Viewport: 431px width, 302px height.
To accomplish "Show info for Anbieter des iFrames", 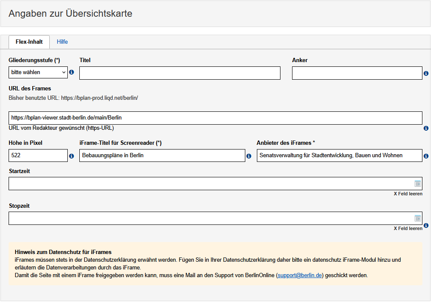I will tap(426, 156).
